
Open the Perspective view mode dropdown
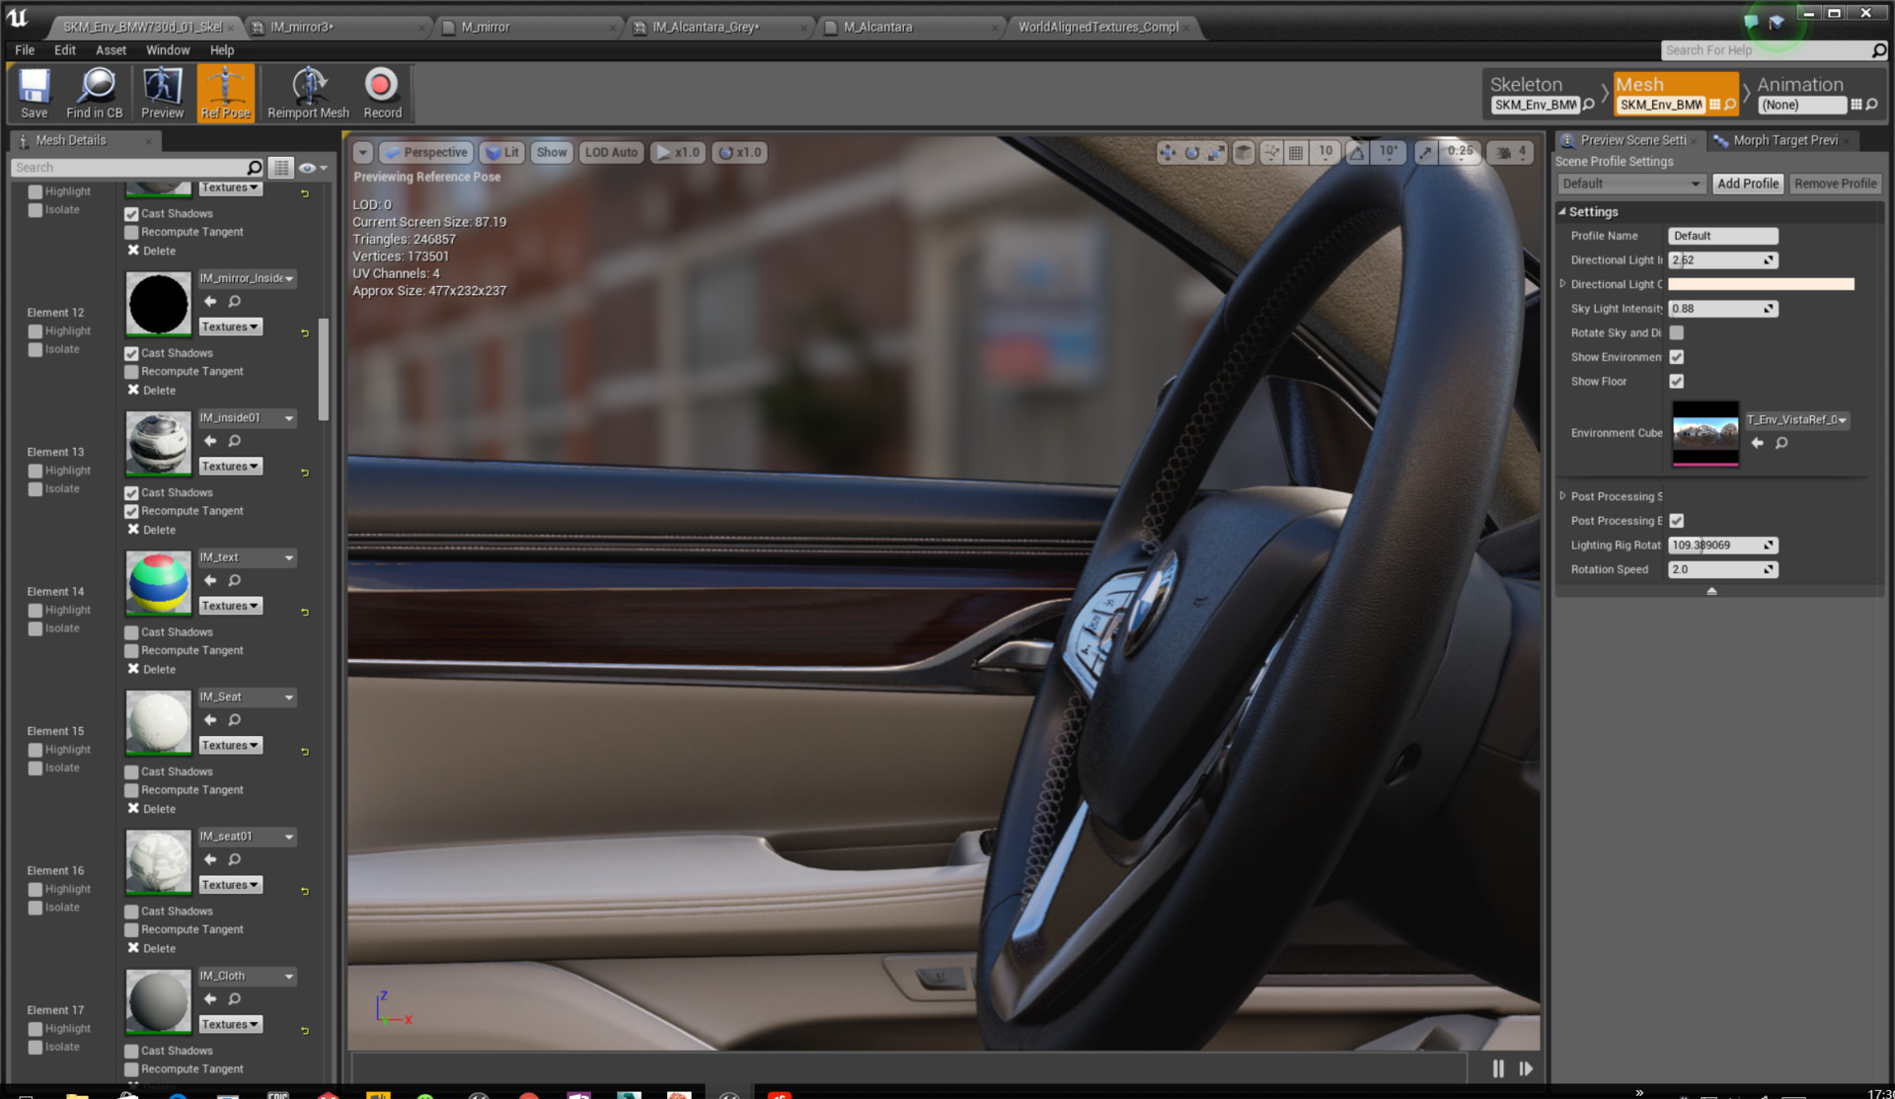click(426, 152)
